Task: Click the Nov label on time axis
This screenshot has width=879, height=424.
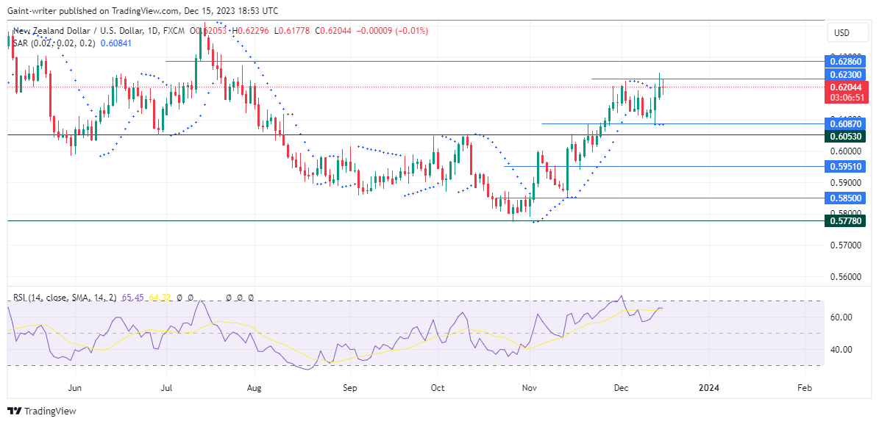Action: tap(529, 387)
